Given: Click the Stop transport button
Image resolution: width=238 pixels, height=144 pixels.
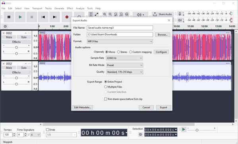Looking at the screenshot, I should [32, 17].
